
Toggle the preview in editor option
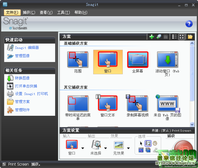(148, 144)
